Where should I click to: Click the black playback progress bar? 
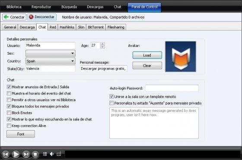pyautogui.click(x=153, y=154)
